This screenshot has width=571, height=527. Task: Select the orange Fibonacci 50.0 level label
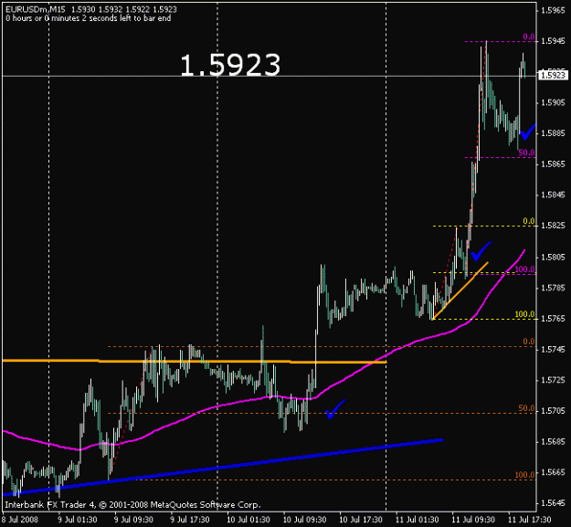coord(526,408)
